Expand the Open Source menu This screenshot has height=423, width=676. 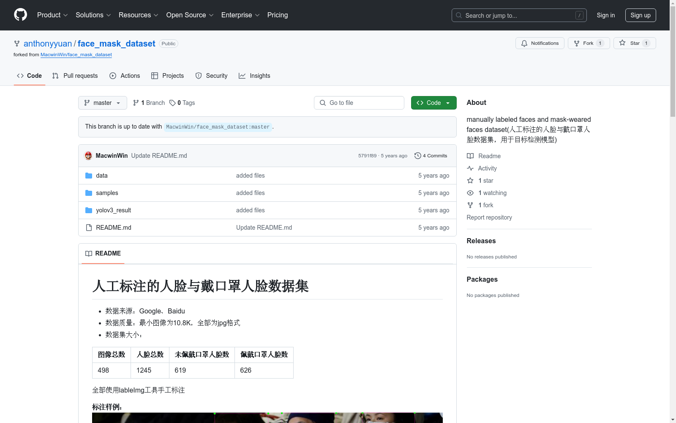[190, 15]
